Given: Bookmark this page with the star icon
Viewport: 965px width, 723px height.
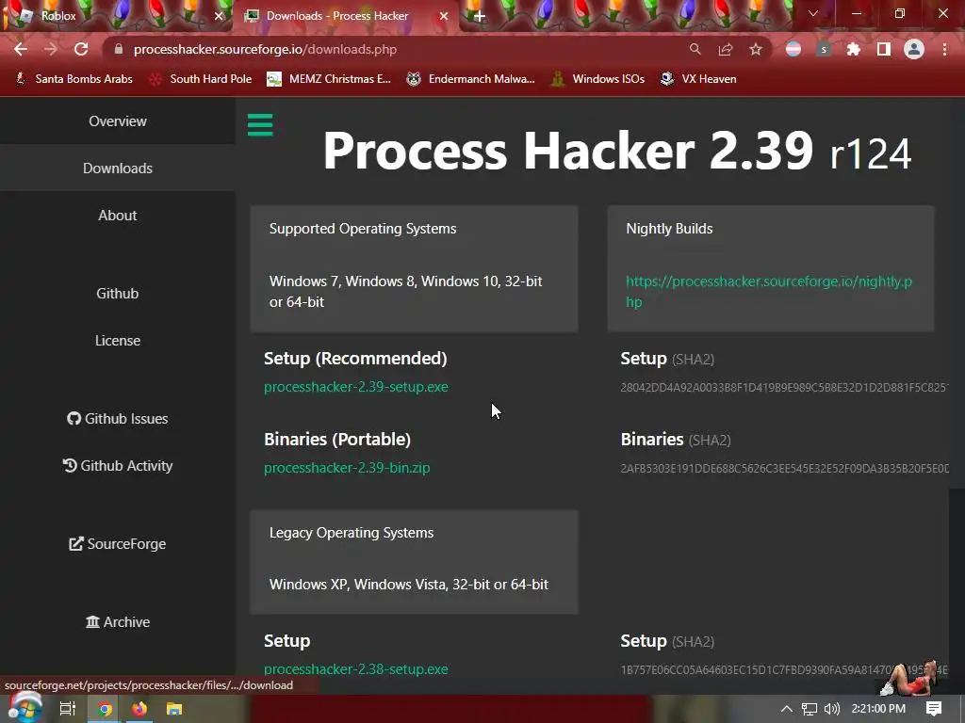Looking at the screenshot, I should tap(756, 49).
